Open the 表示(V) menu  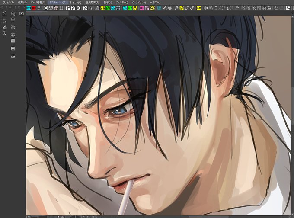tap(108, 3)
